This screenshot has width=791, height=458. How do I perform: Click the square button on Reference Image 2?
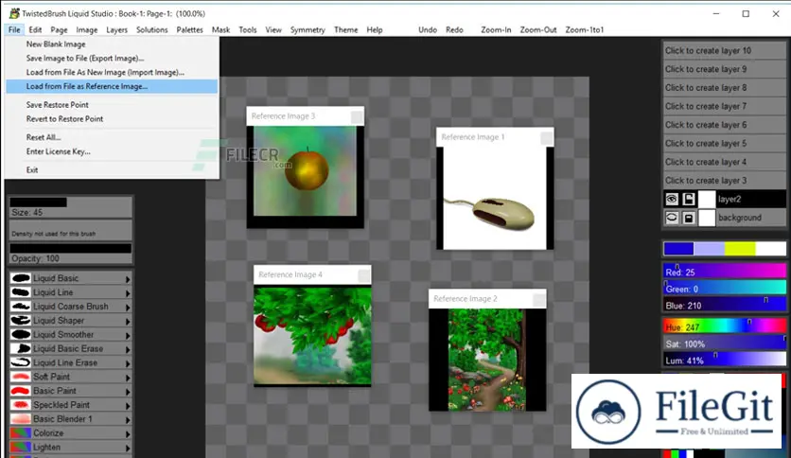538,300
